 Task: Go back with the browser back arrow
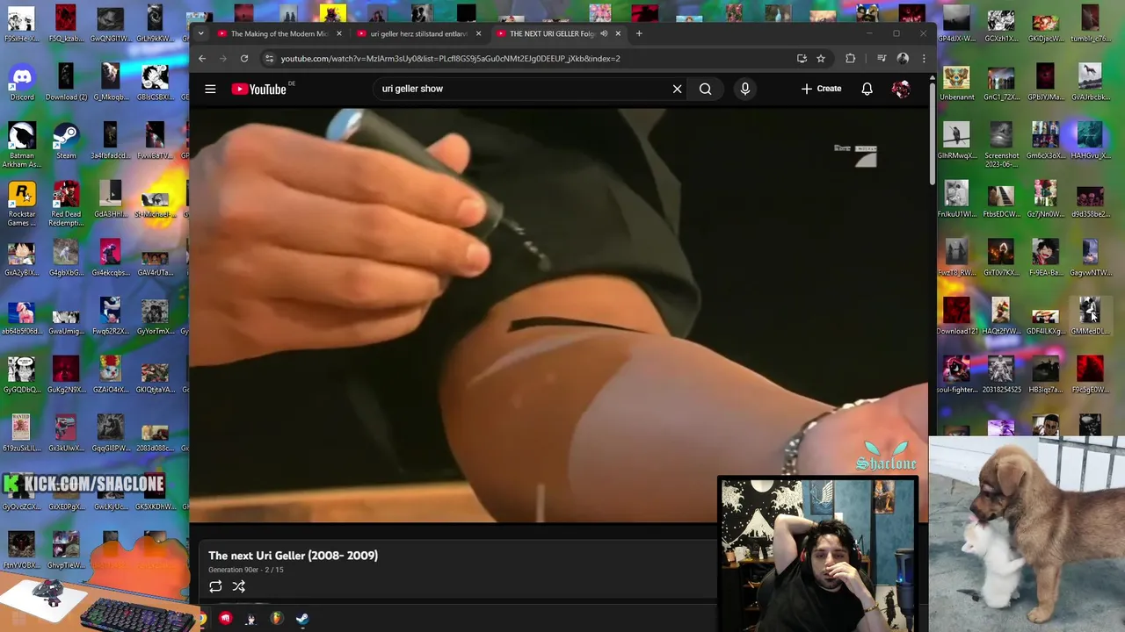[202, 59]
